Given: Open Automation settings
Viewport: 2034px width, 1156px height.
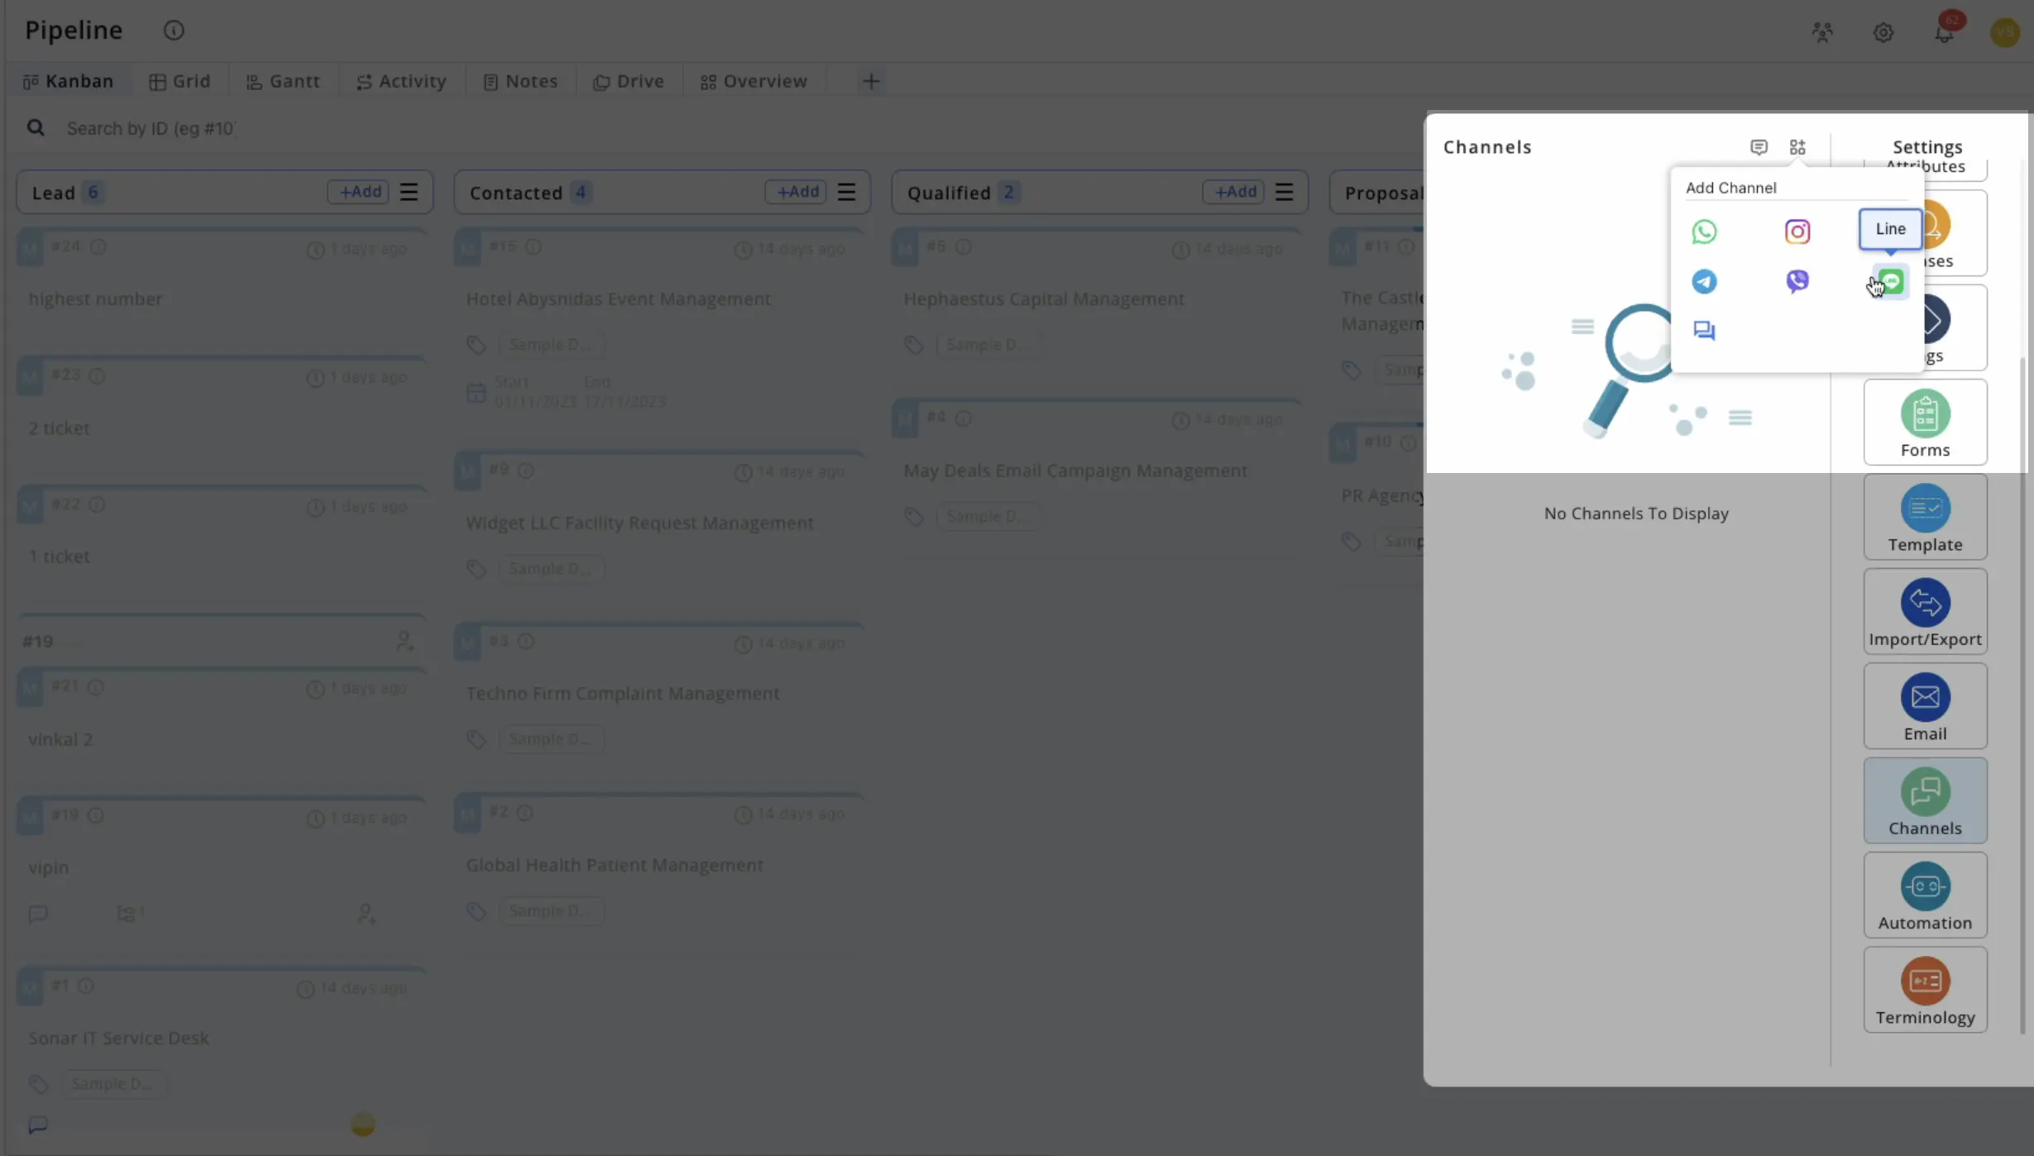Looking at the screenshot, I should [1925, 896].
